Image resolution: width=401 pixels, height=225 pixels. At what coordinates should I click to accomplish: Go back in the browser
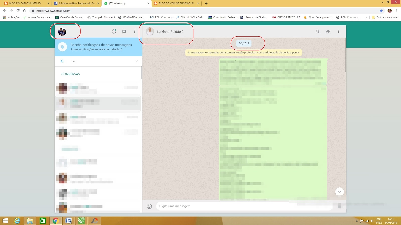[x=5, y=11]
